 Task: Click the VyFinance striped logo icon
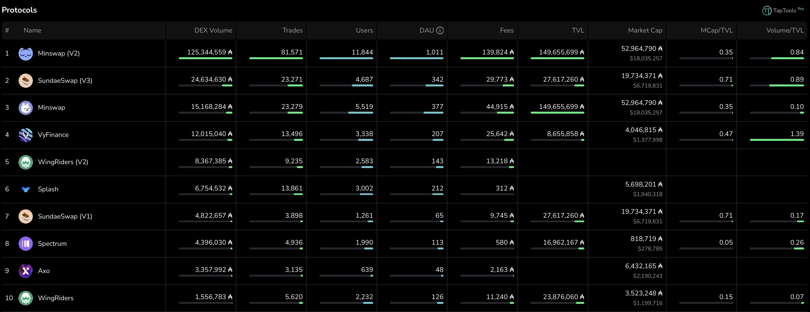tap(26, 135)
